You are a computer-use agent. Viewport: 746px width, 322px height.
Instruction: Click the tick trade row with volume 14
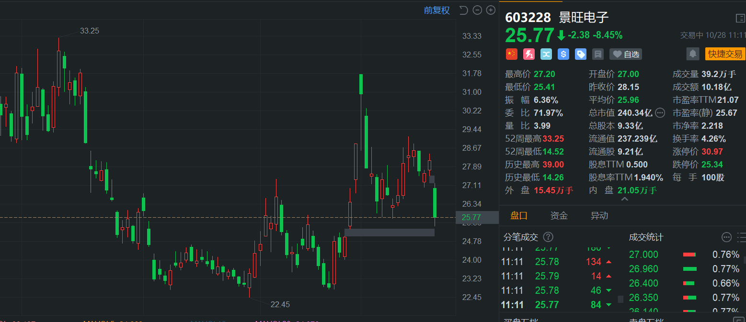click(557, 276)
